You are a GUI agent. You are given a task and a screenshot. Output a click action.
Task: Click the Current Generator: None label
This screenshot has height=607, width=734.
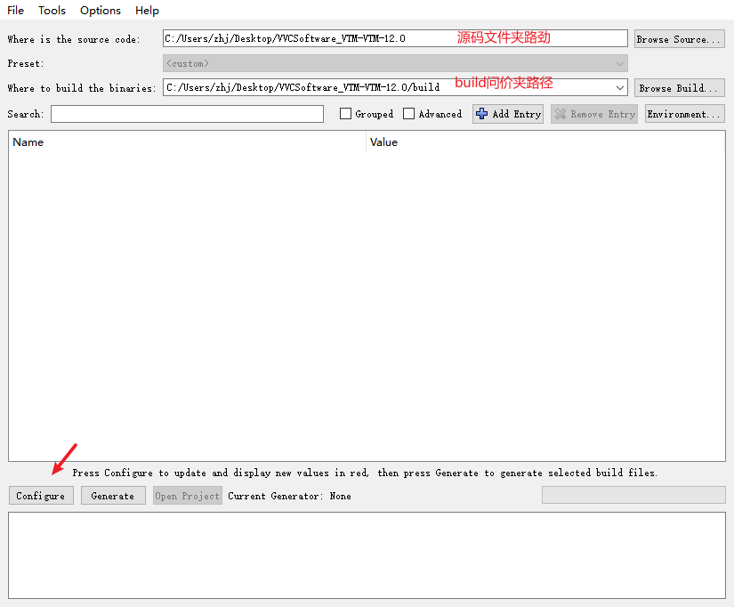289,496
